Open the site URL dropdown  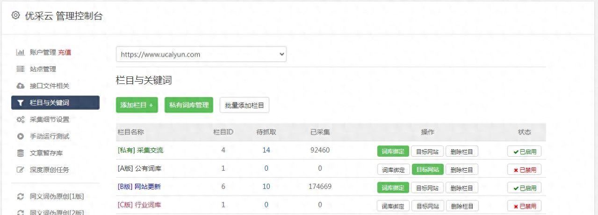click(x=201, y=54)
